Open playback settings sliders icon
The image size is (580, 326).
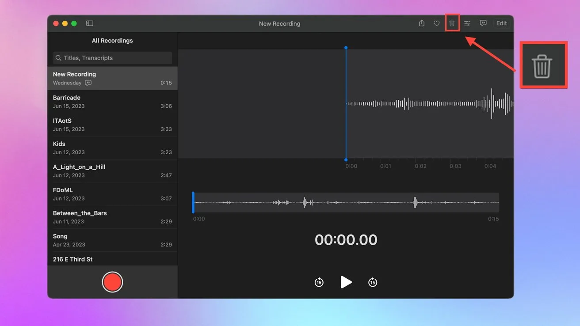point(467,23)
